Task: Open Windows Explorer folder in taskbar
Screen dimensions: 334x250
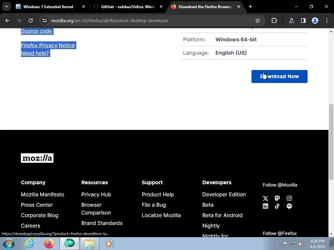Action: pos(90,243)
